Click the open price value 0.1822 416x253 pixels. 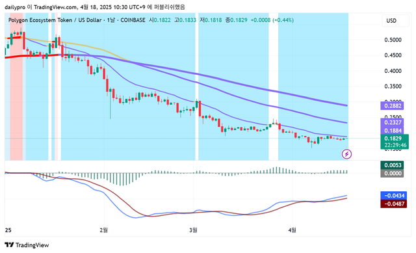(162, 20)
